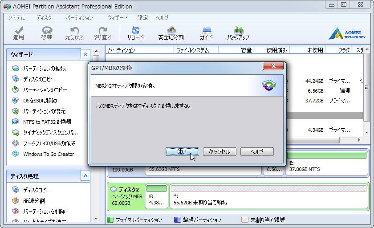Click the 37.72GB unused value cell
Viewport: 374px width, 228px height.
pos(314,101)
